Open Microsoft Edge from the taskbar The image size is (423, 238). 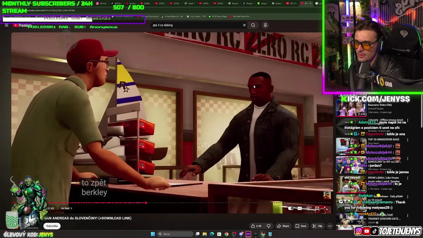[x=212, y=234]
